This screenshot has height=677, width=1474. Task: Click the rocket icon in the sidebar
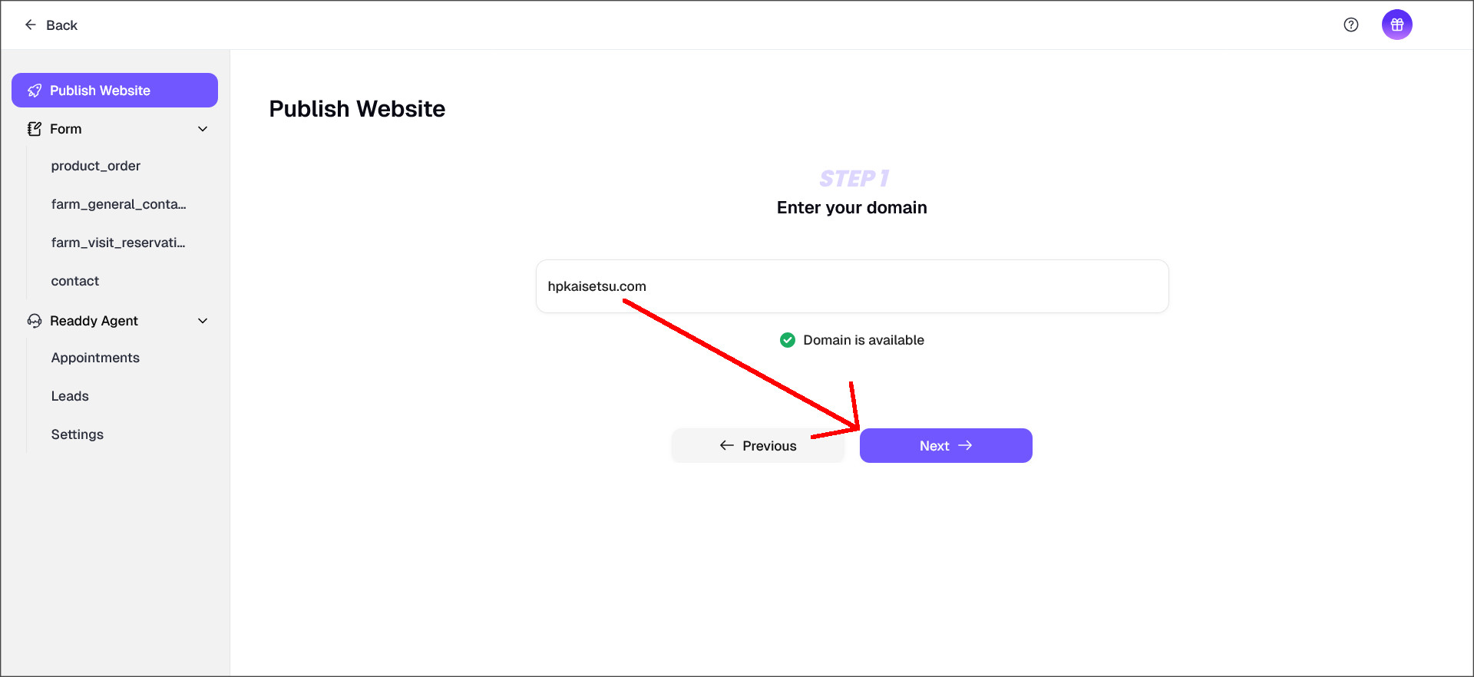[x=35, y=91]
